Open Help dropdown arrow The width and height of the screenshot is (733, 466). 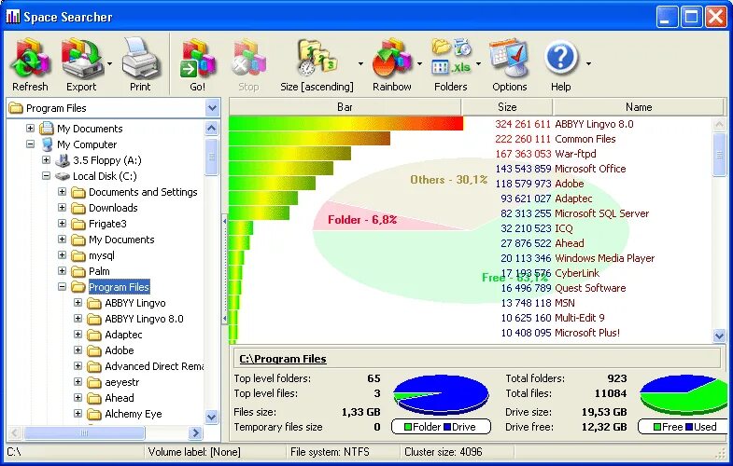[x=588, y=63]
